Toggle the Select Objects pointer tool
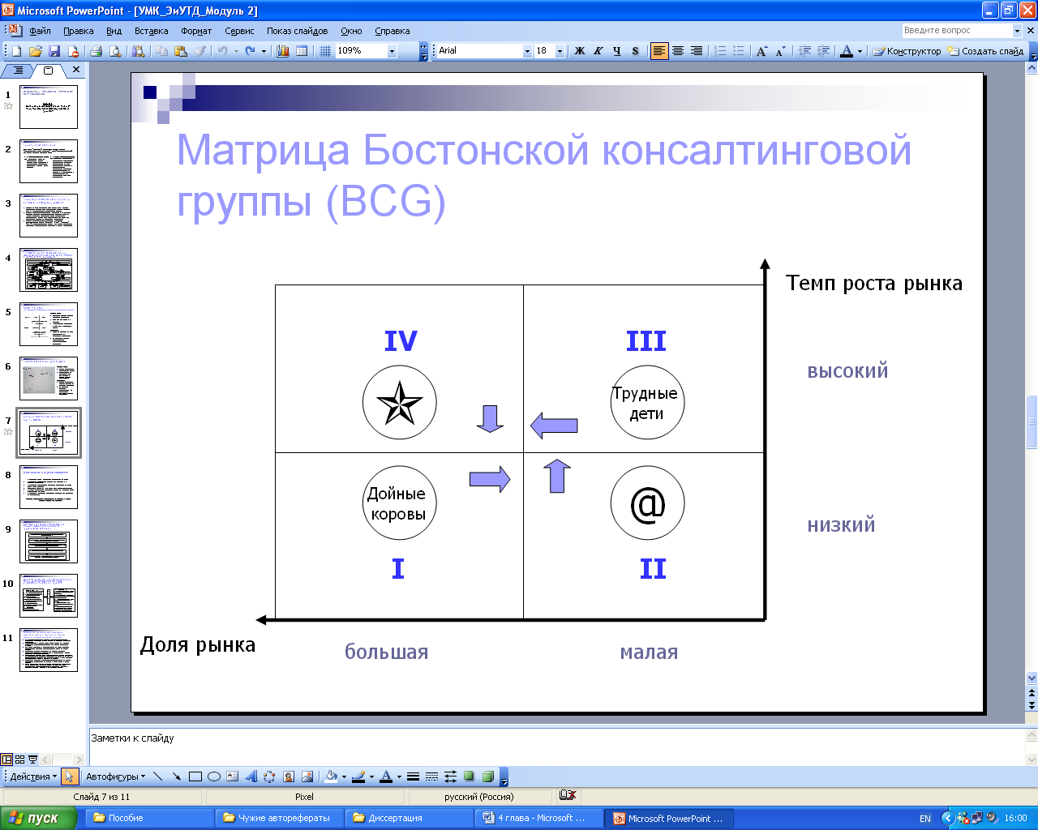The width and height of the screenshot is (1038, 830). (x=69, y=777)
